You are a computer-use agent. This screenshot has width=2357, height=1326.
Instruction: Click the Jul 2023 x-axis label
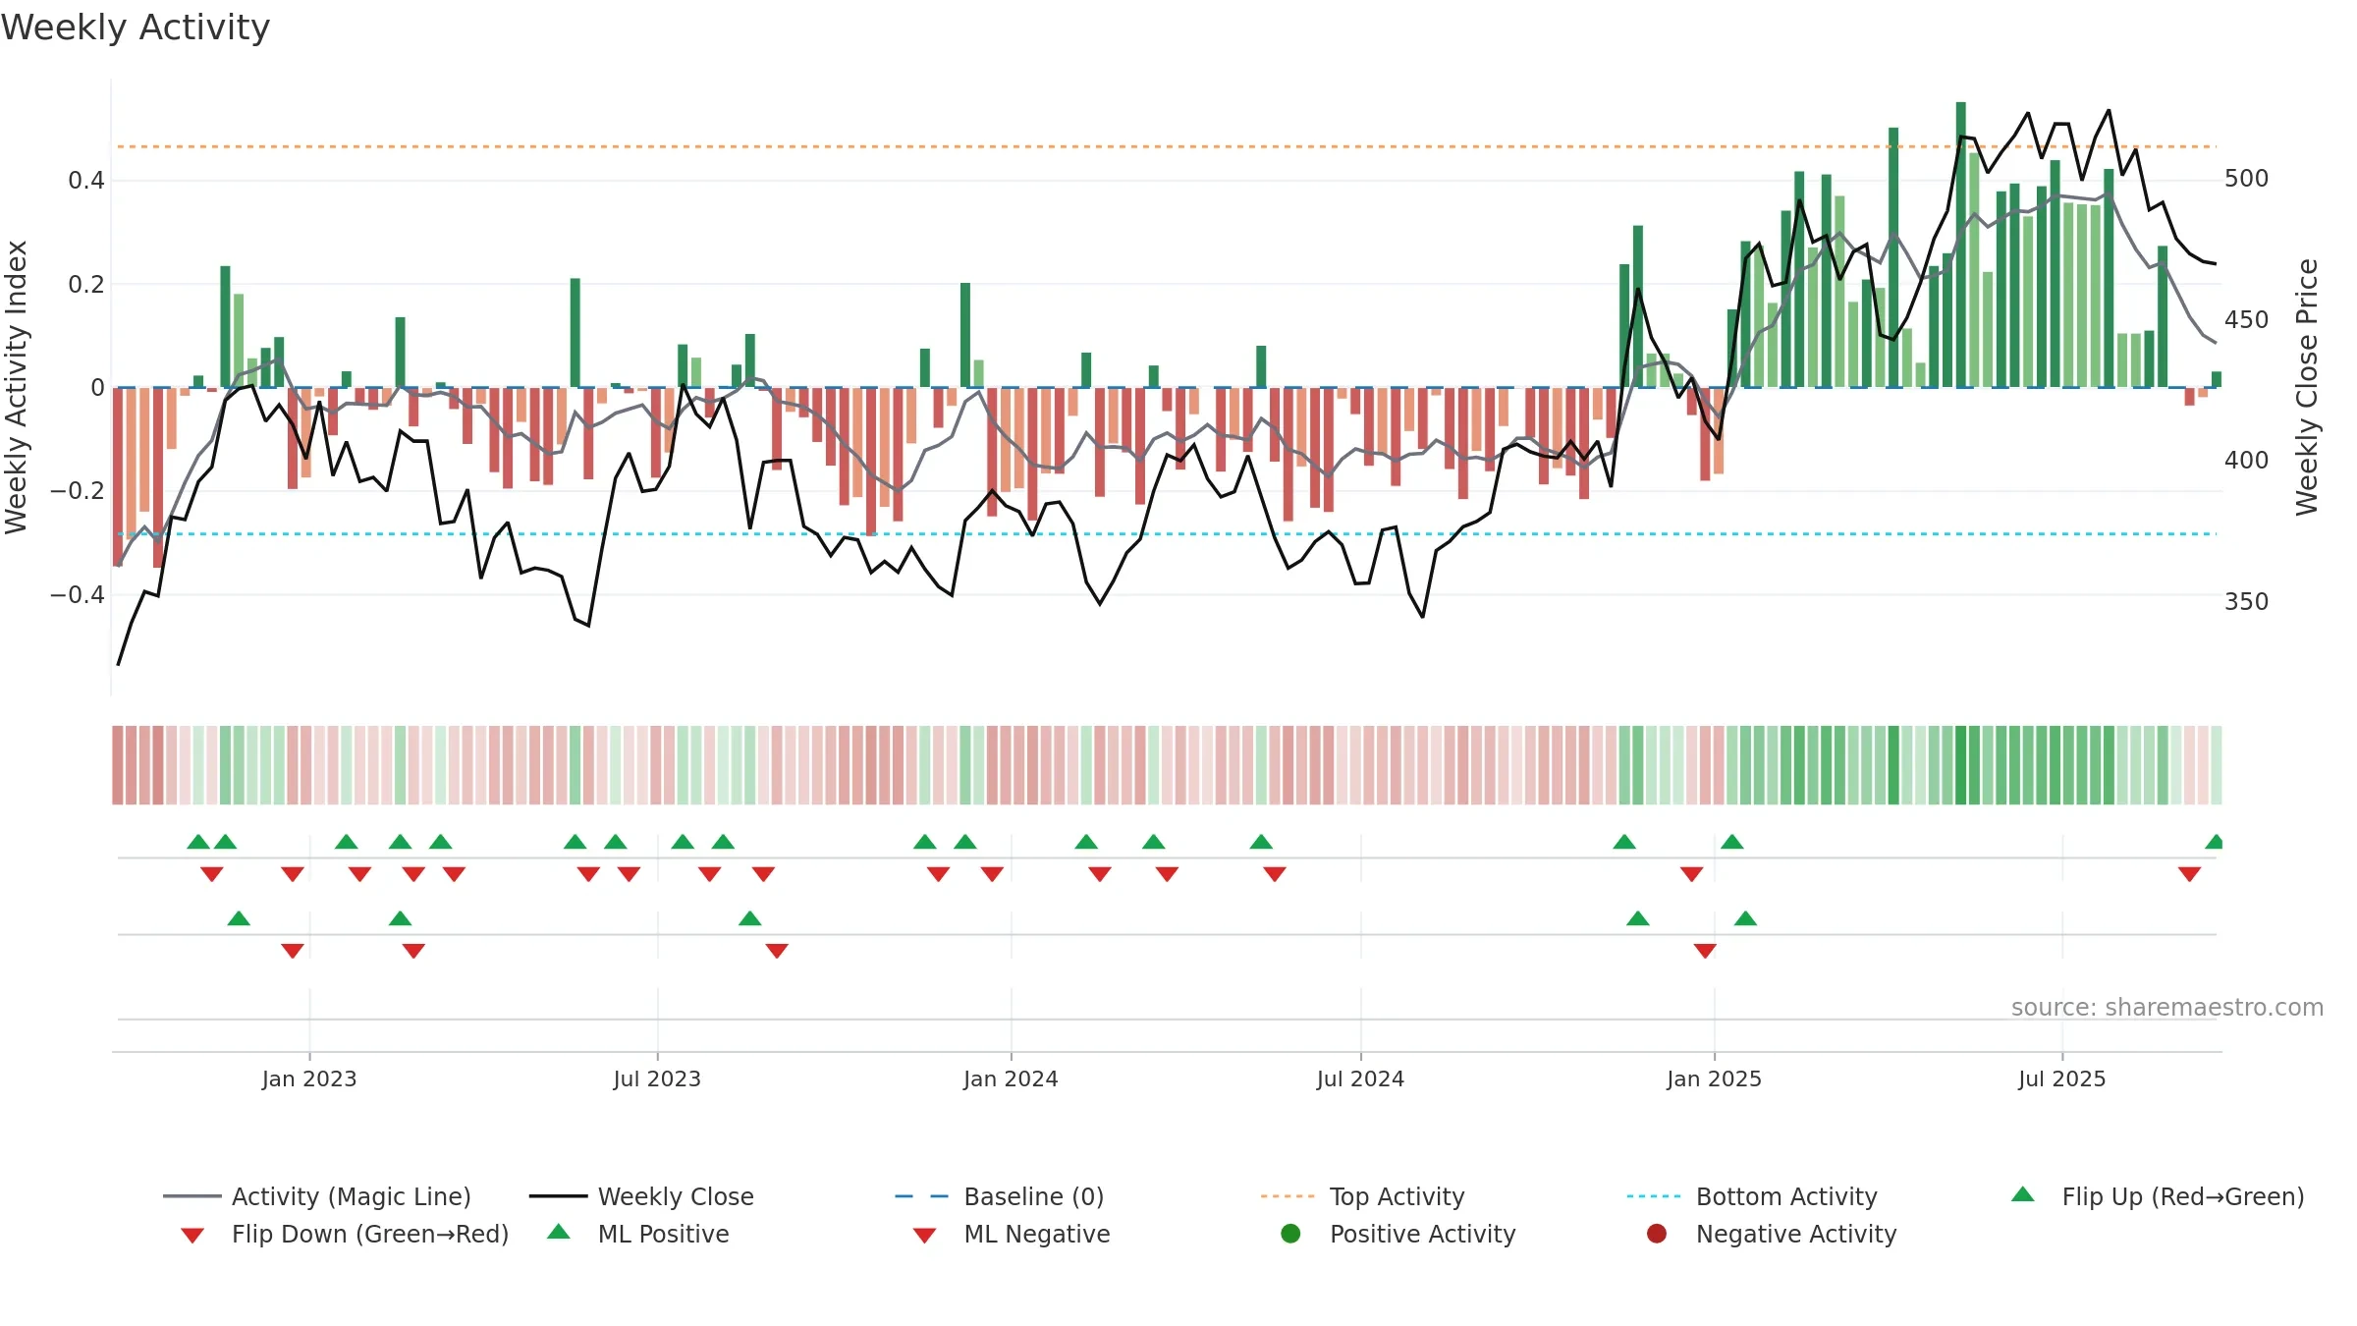point(657,1078)
